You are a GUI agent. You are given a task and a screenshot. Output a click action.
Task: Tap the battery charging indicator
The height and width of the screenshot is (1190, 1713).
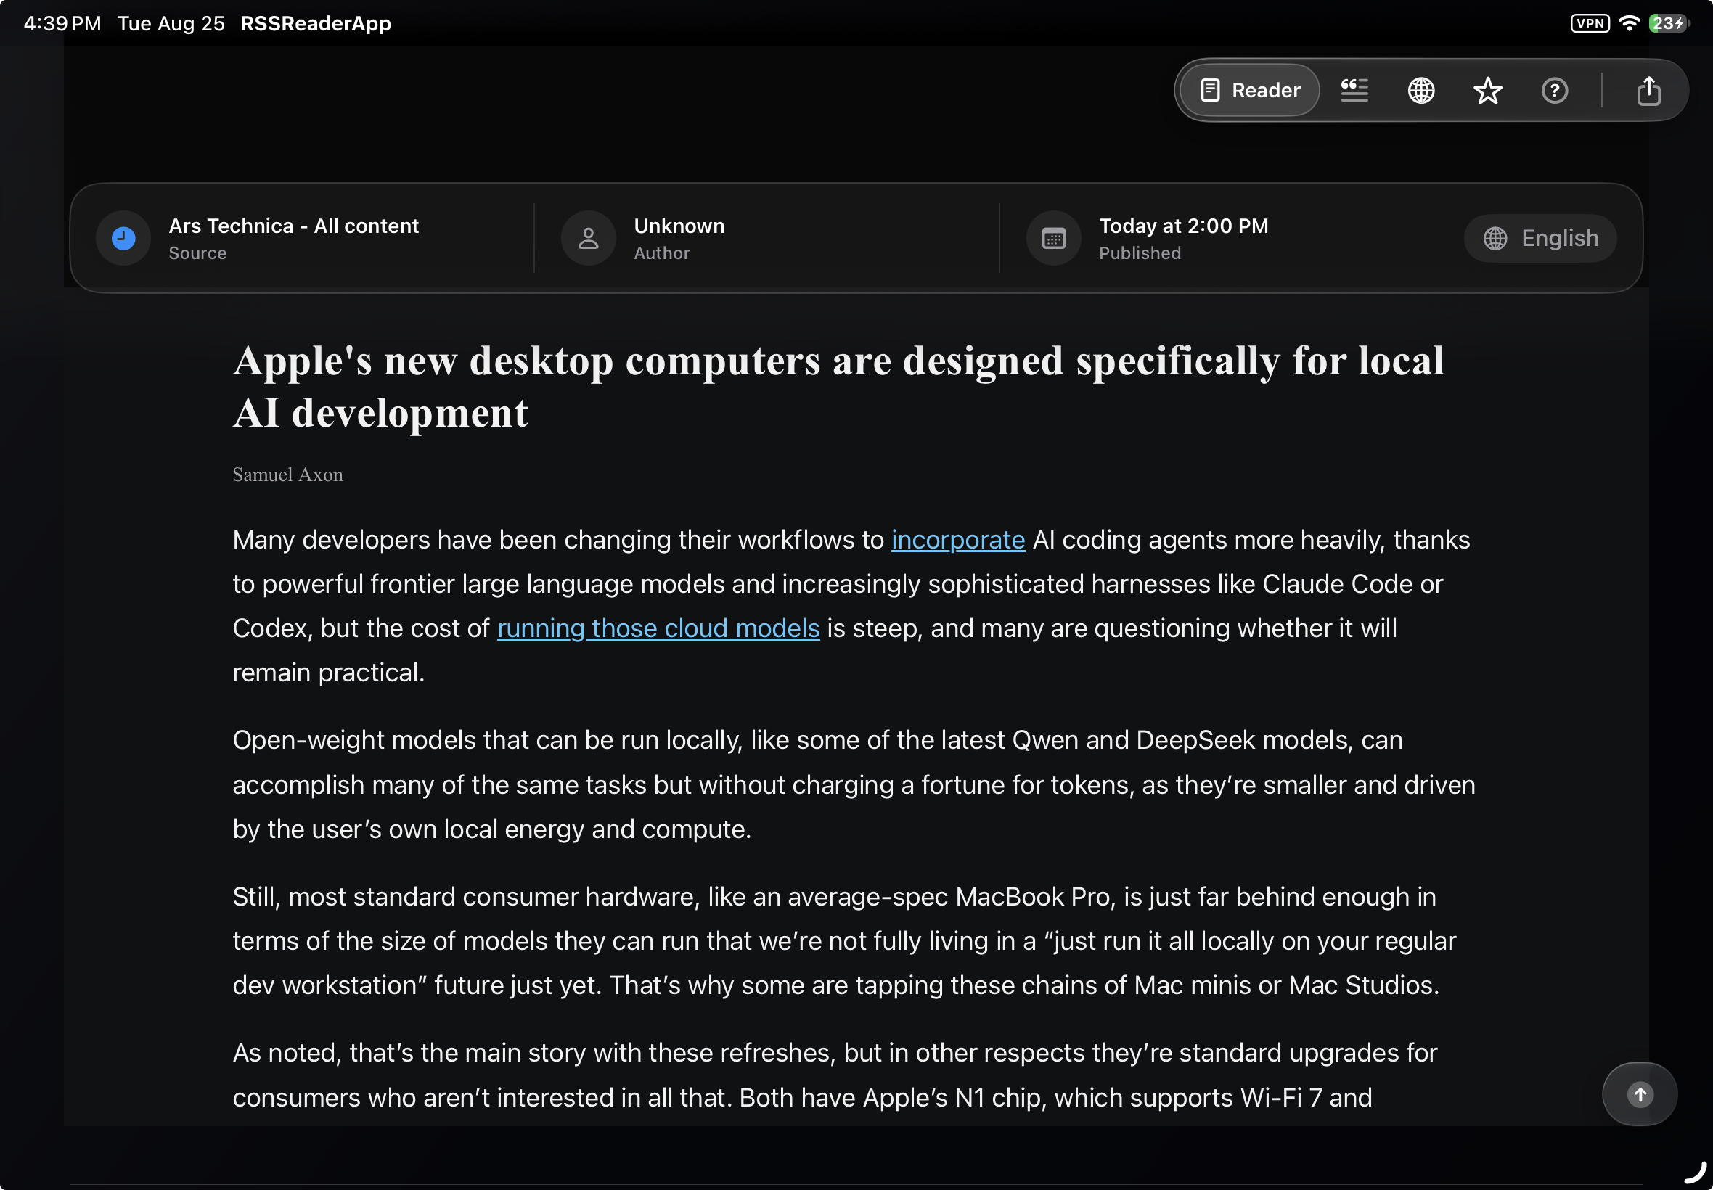point(1669,23)
